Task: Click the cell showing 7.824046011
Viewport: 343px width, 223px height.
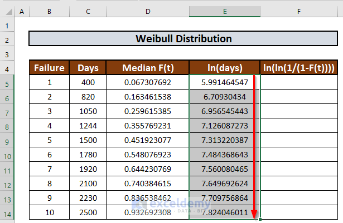Action: pyautogui.click(x=224, y=213)
